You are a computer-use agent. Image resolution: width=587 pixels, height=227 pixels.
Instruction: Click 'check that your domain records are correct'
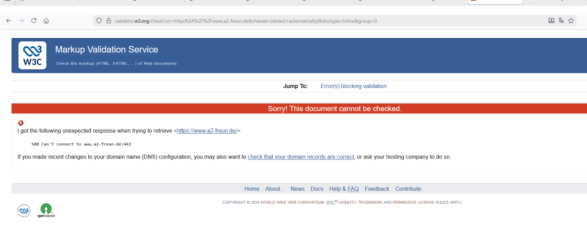pos(300,157)
